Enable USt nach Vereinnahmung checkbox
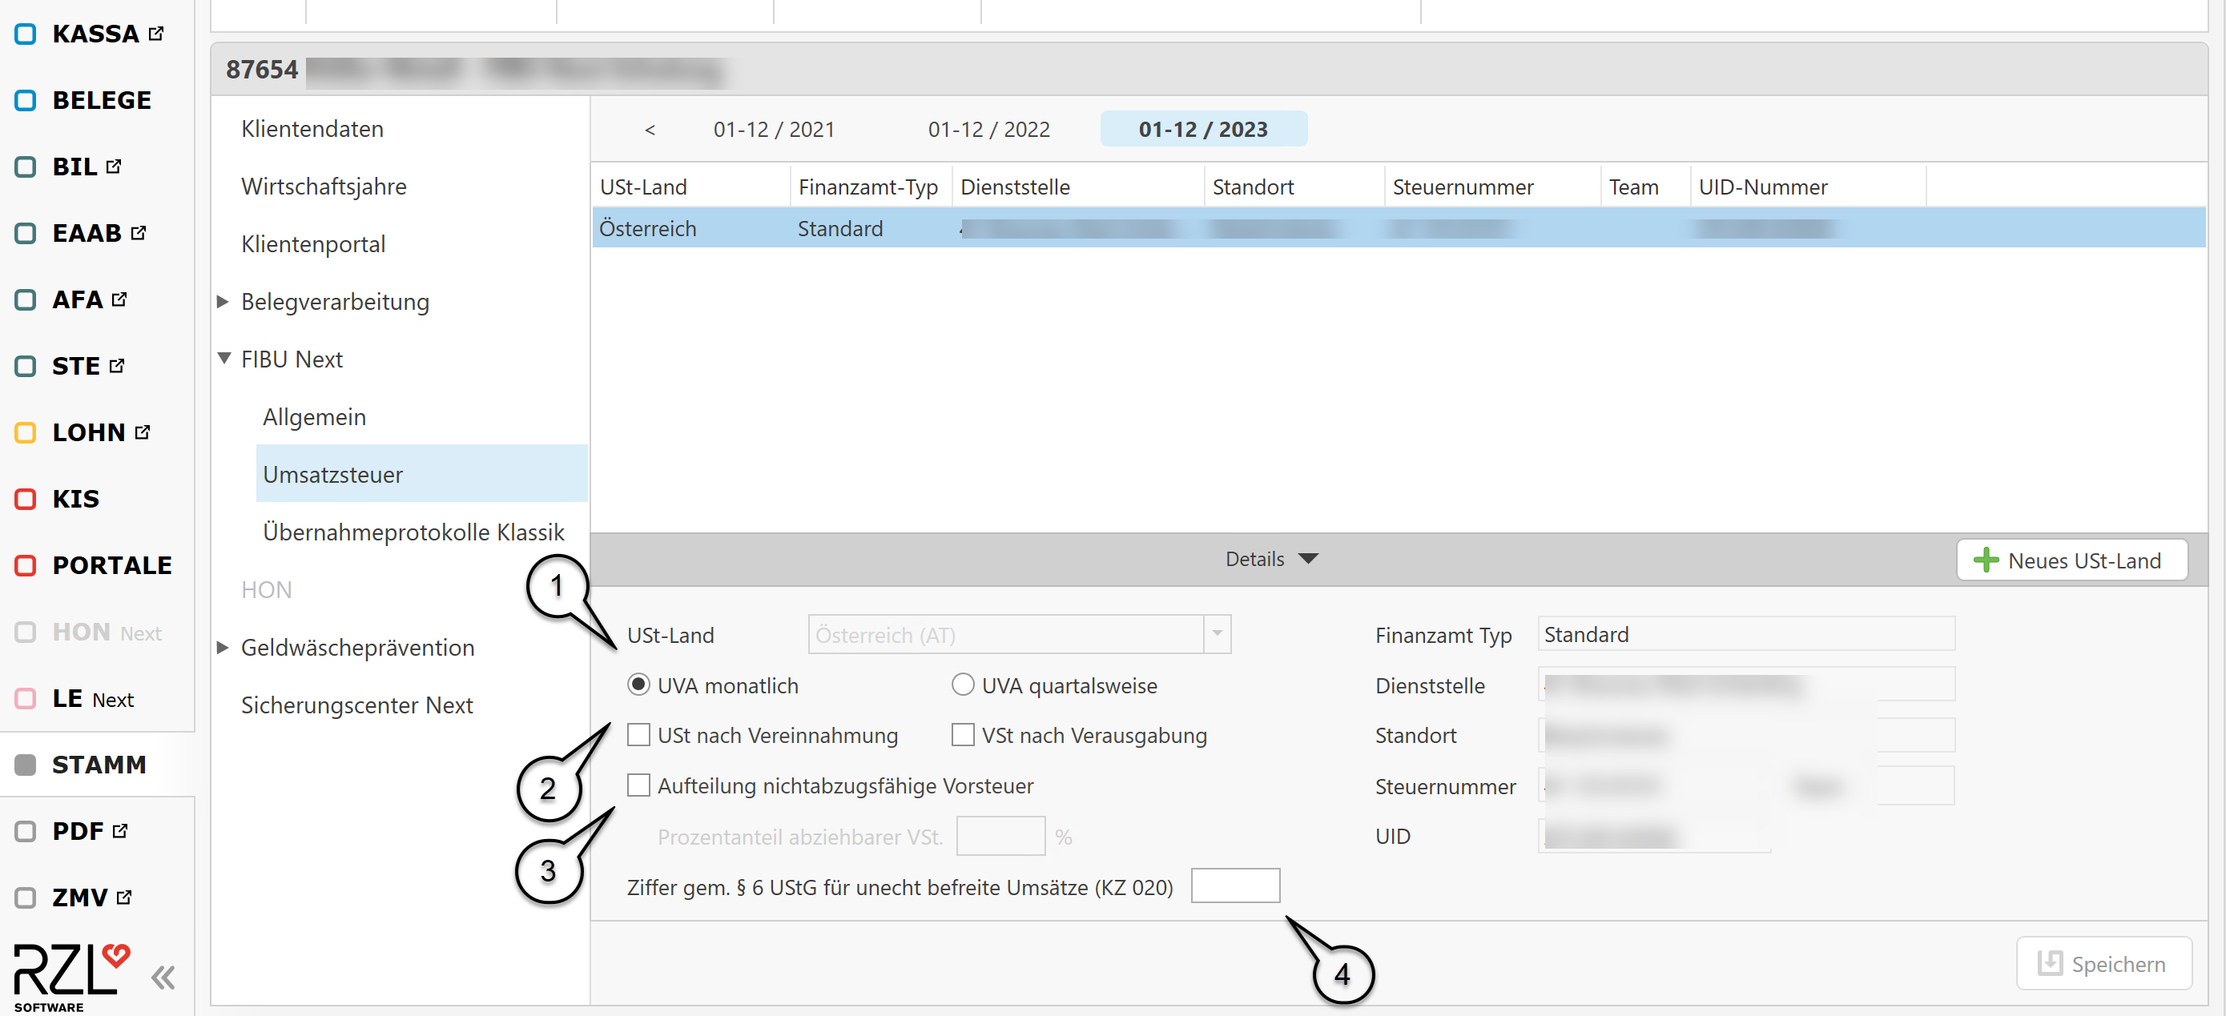 click(x=638, y=735)
